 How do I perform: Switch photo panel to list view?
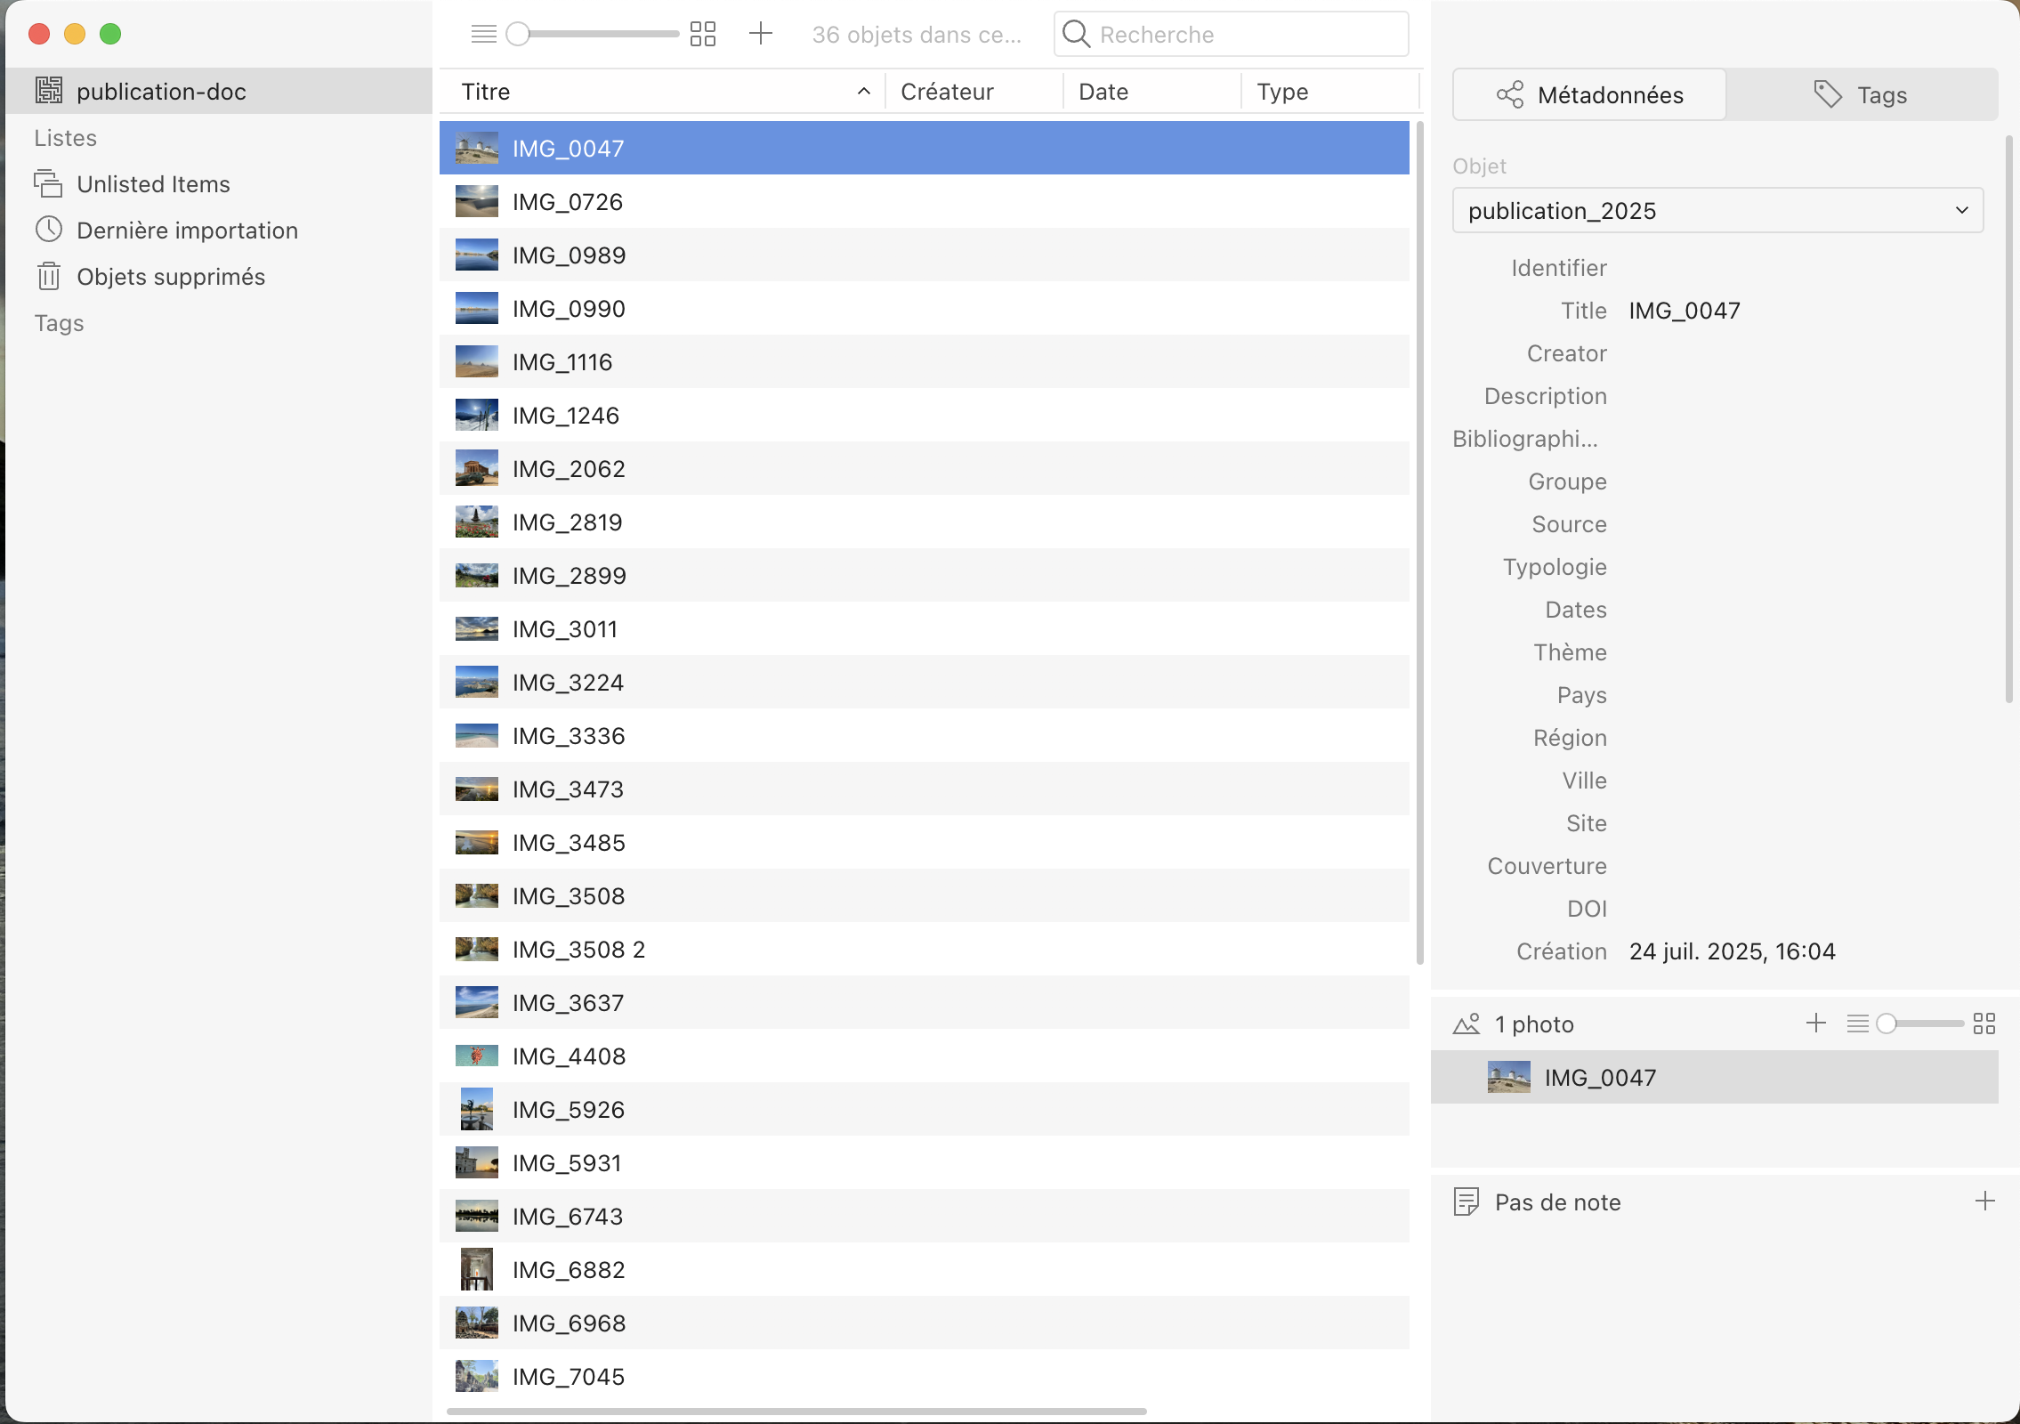[1857, 1023]
